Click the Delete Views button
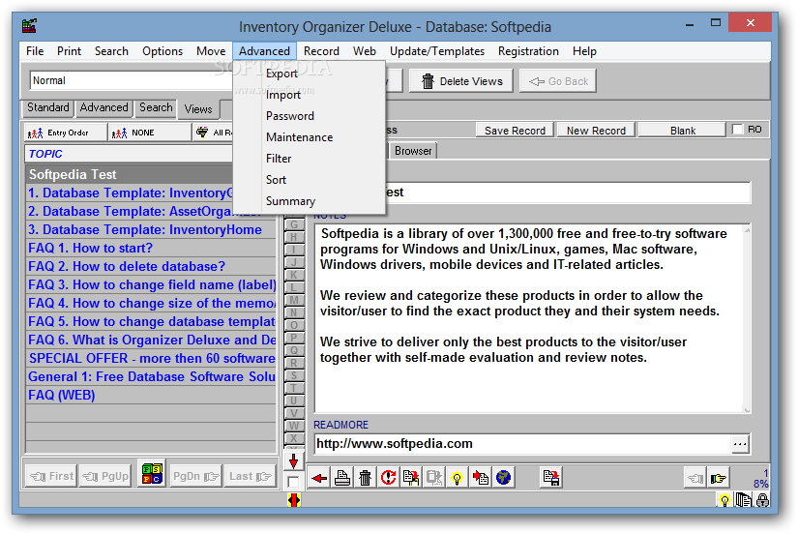 coord(461,81)
